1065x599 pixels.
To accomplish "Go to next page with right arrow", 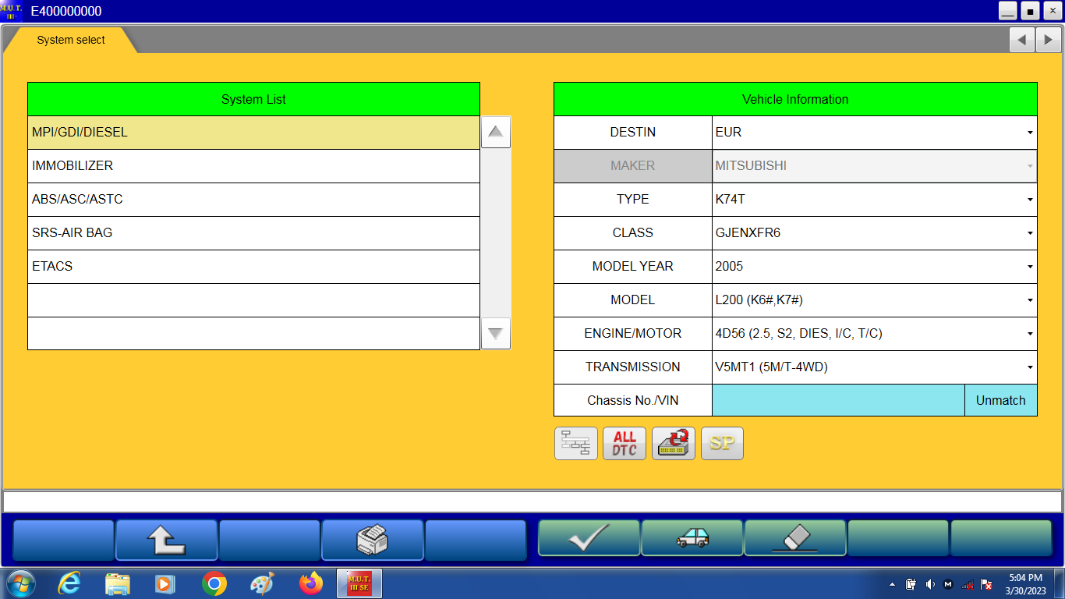I will (x=1049, y=40).
